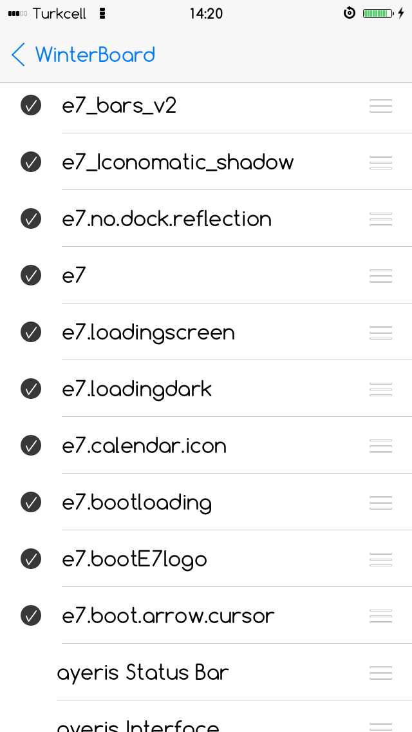This screenshot has width=412, height=732.
Task: Go back to WinterBoard
Action: click(x=83, y=55)
